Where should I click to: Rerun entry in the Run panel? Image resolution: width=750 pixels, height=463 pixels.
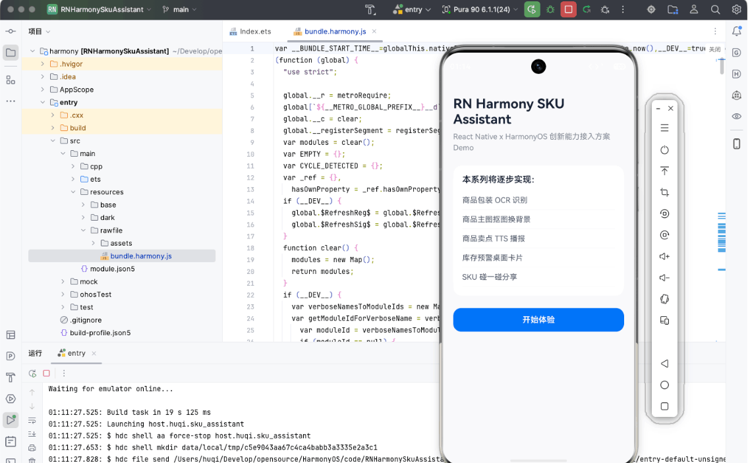(32, 373)
